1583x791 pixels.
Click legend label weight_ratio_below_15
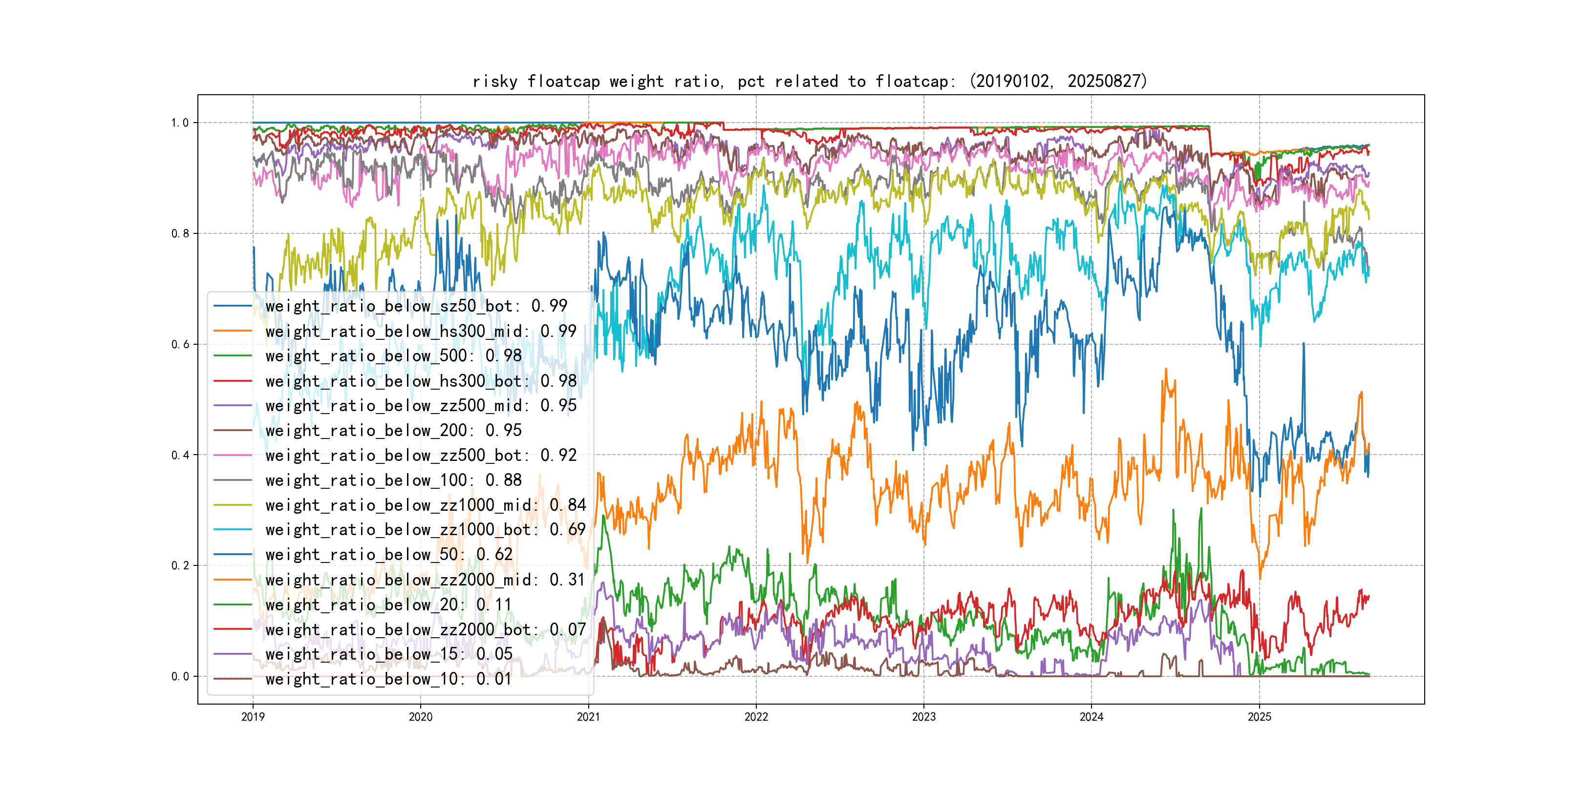[x=388, y=654]
